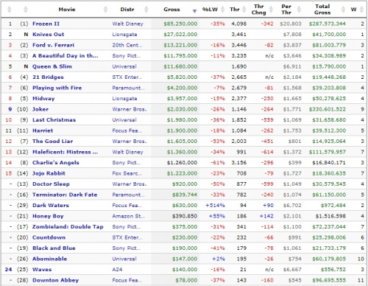Open the Downton Abbey movie link
Image resolution: width=368 pixels, height=286 pixels.
(x=55, y=280)
